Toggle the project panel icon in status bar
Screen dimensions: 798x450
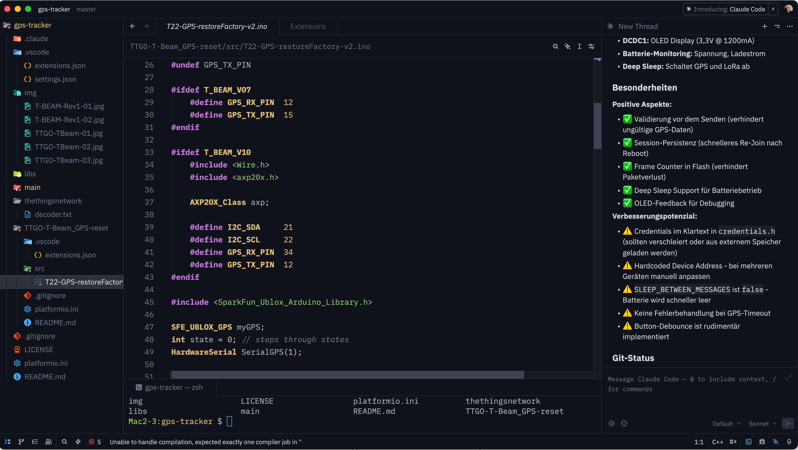pos(8,442)
